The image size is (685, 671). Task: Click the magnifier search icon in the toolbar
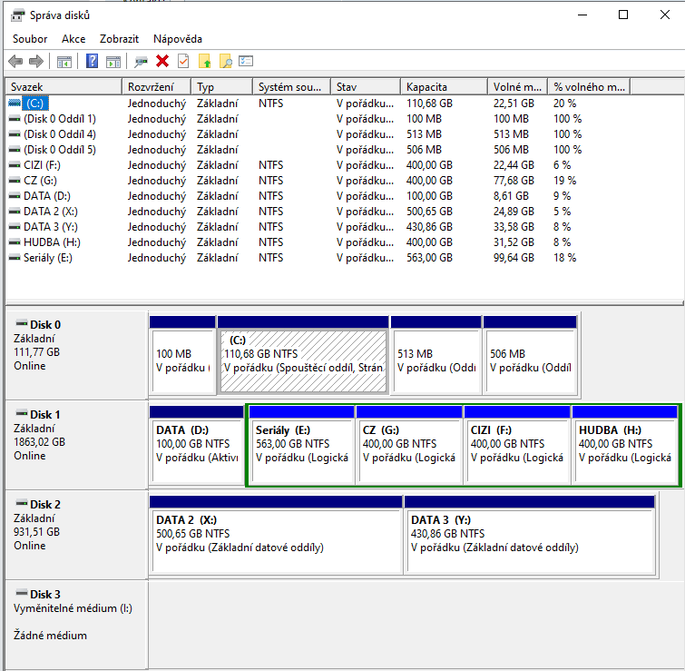pos(226,62)
